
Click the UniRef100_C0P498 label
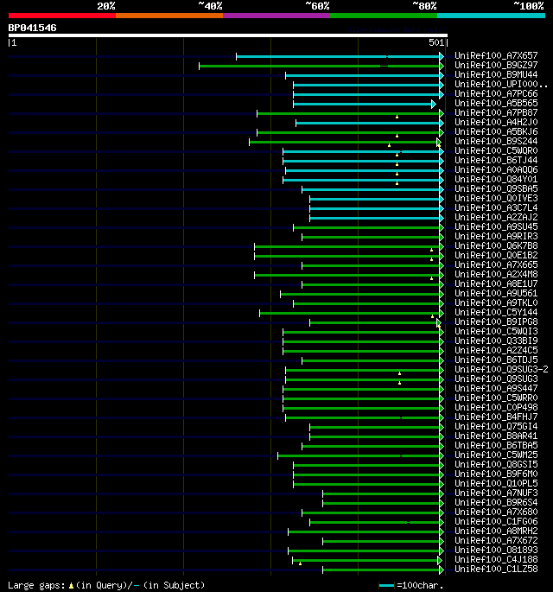click(496, 408)
